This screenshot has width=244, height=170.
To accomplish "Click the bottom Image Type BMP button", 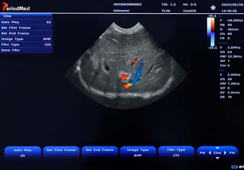I will tap(138, 153).
